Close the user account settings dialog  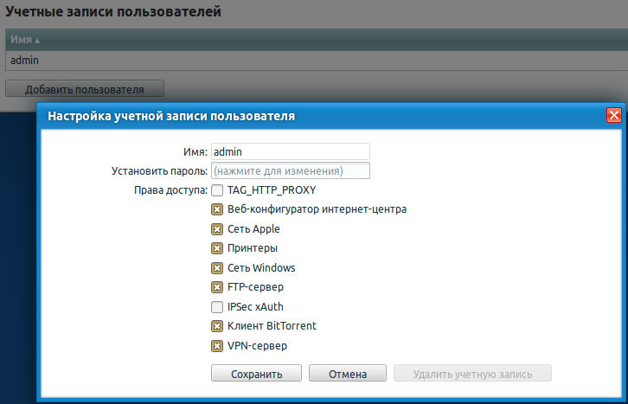[x=613, y=115]
